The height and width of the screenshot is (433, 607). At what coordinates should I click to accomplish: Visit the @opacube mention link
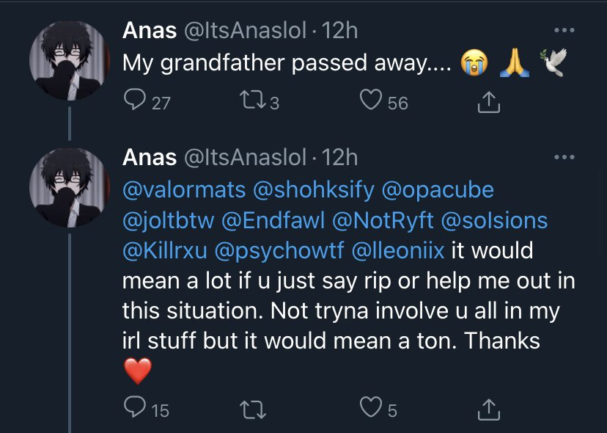(438, 190)
